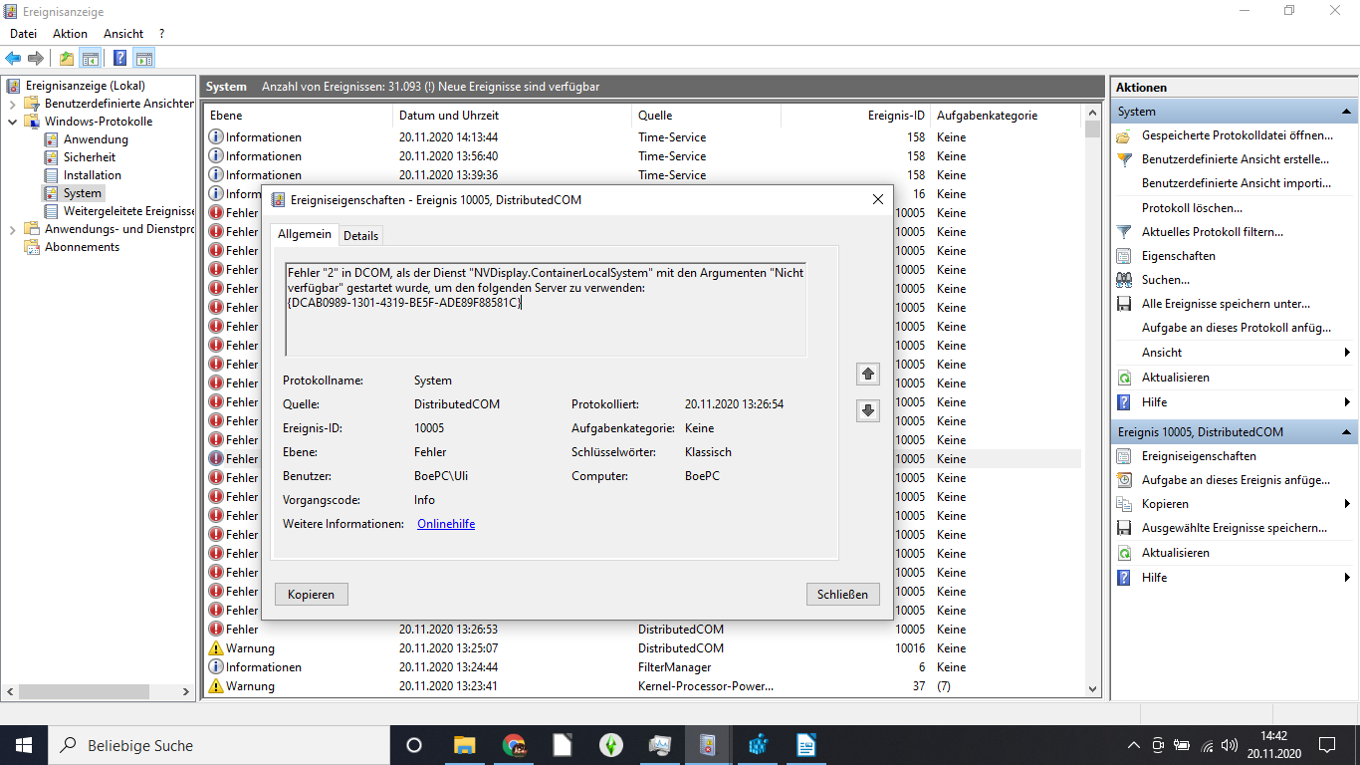Viewport: 1360px width, 765px height.
Task: Open the Ansicht menu in menu bar
Action: click(123, 34)
